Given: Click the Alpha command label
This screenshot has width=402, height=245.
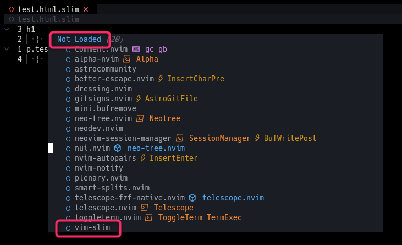Looking at the screenshot, I should tap(147, 59).
